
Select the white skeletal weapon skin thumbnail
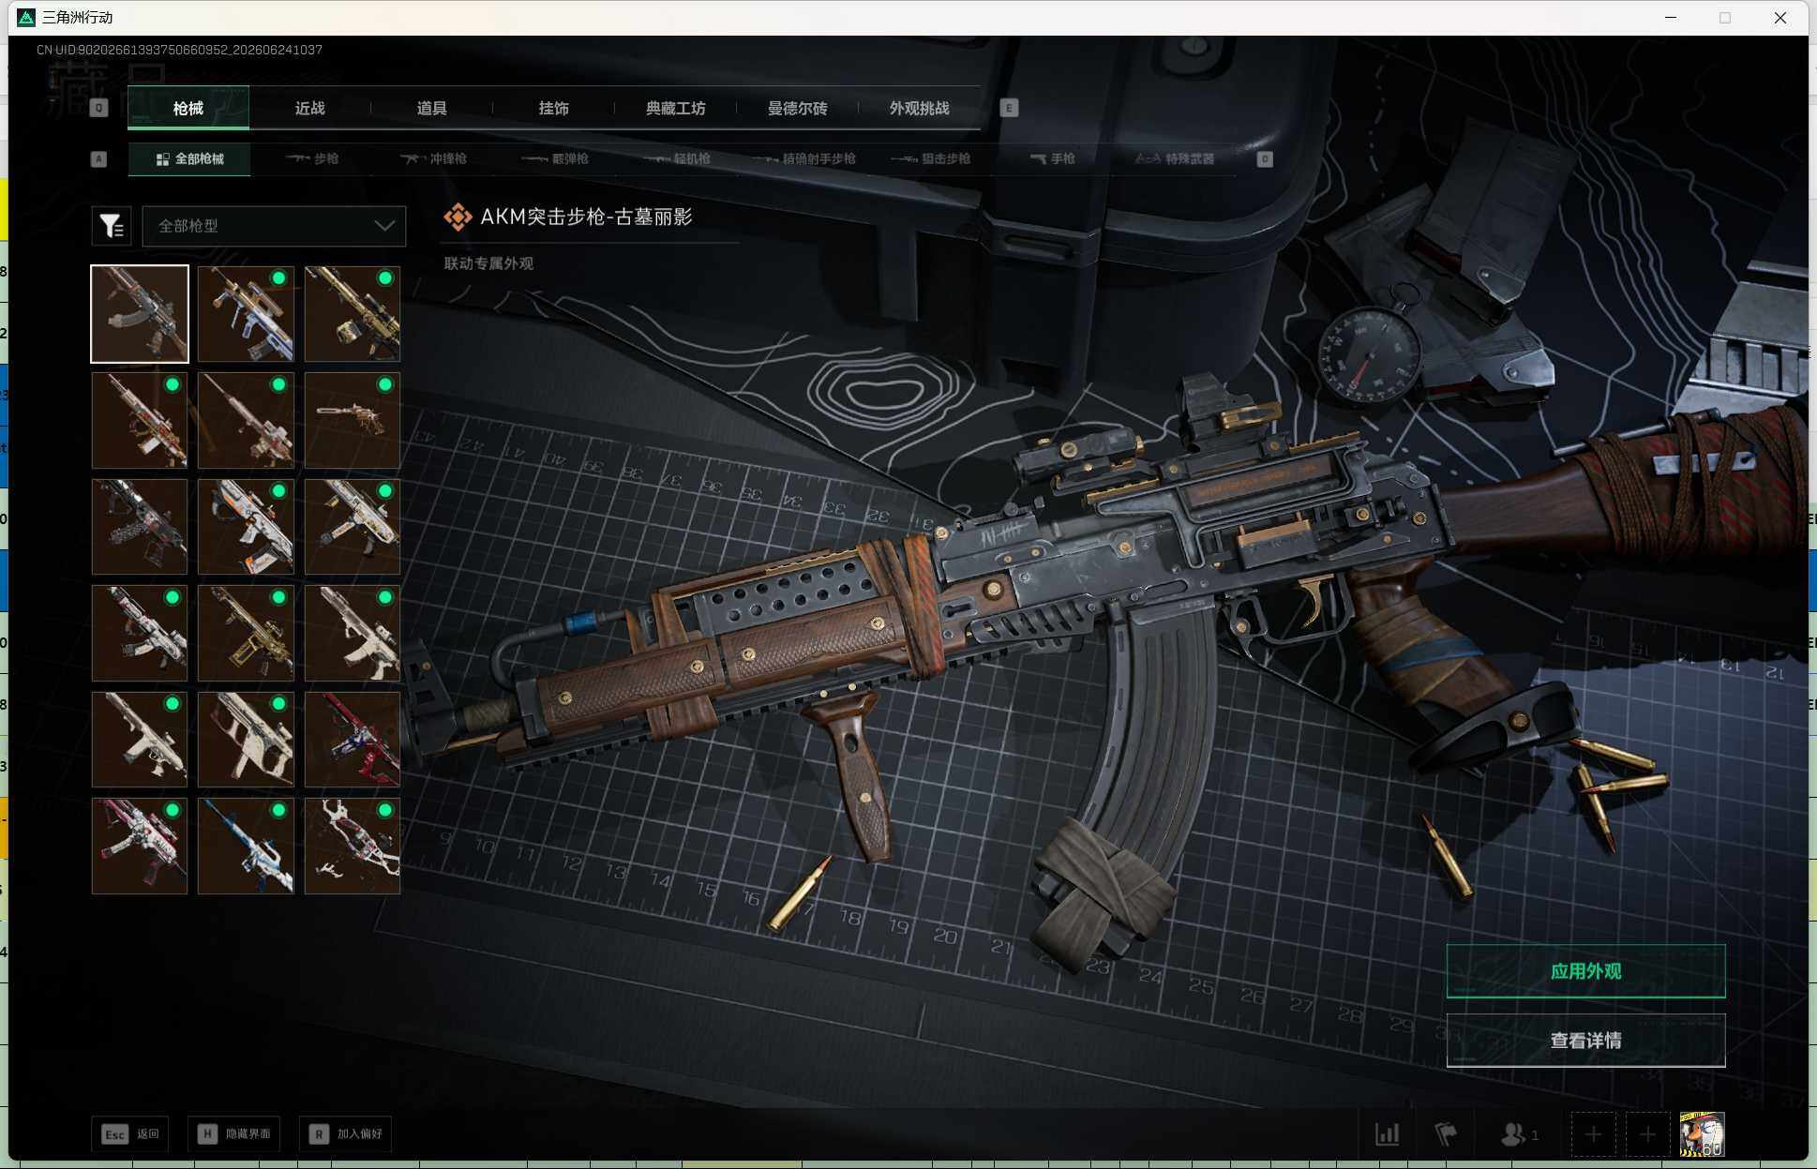pos(353,846)
